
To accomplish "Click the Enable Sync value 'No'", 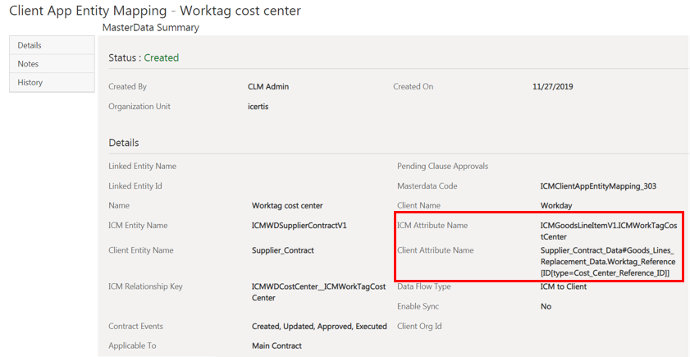I will (x=546, y=306).
